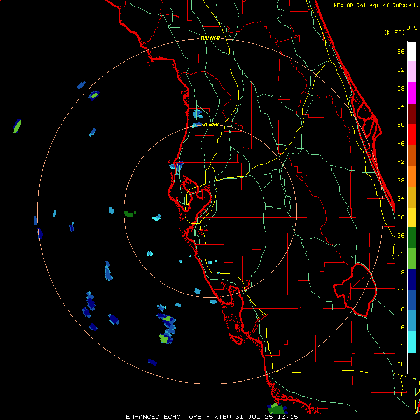The width and height of the screenshot is (420, 420).
Task: Click the [K FT] units label
Action: (394, 33)
